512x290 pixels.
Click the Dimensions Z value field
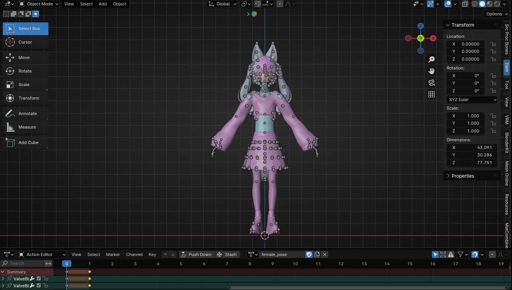click(x=472, y=163)
